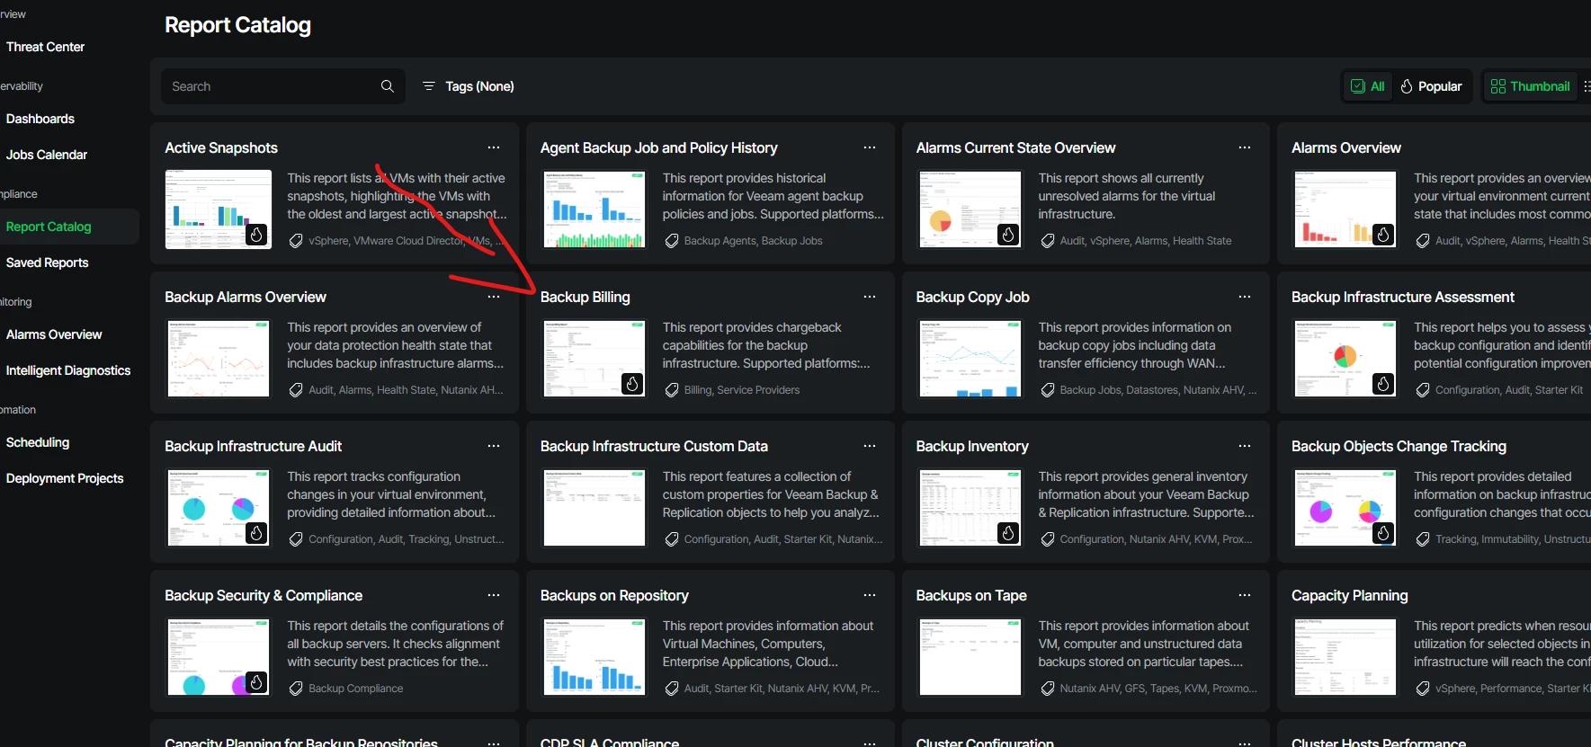Open more options for Backup Infrastructure Audit

pos(494,446)
